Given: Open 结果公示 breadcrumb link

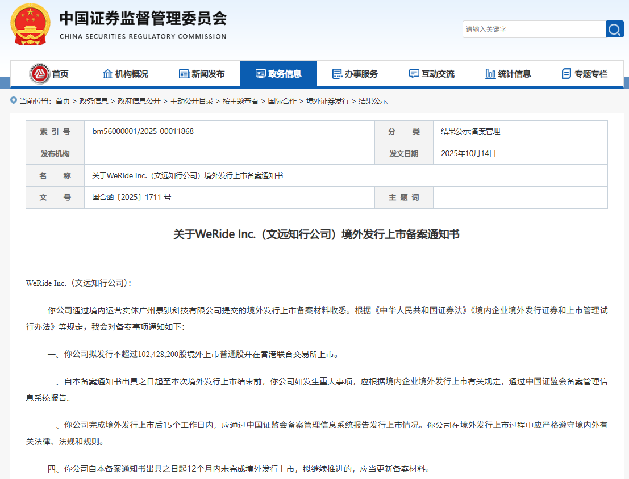Looking at the screenshot, I should 373,101.
